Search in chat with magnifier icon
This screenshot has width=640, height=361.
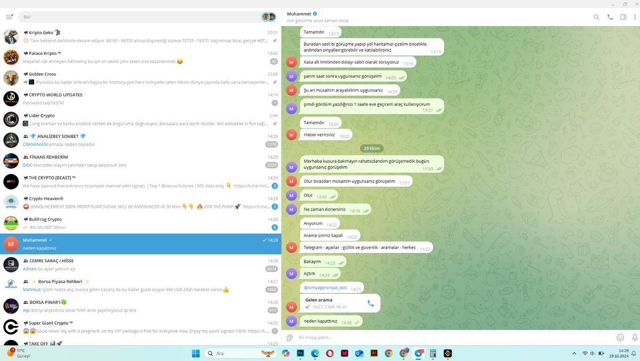click(596, 17)
